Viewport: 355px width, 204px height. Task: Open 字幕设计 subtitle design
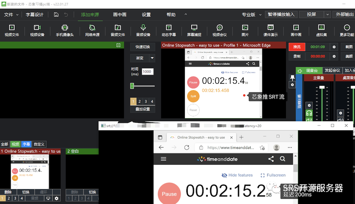click(35, 15)
